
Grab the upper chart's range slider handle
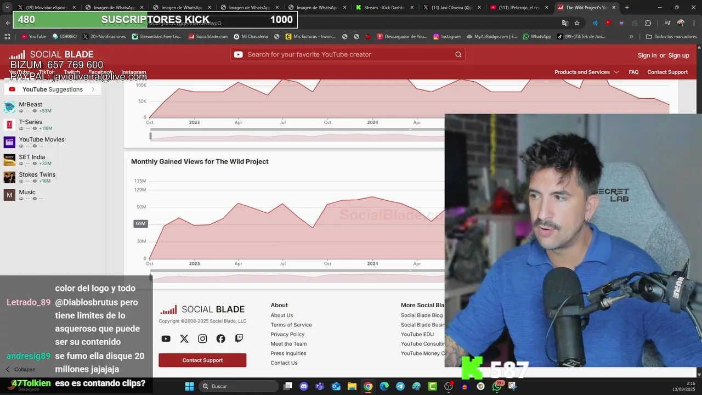tap(151, 136)
